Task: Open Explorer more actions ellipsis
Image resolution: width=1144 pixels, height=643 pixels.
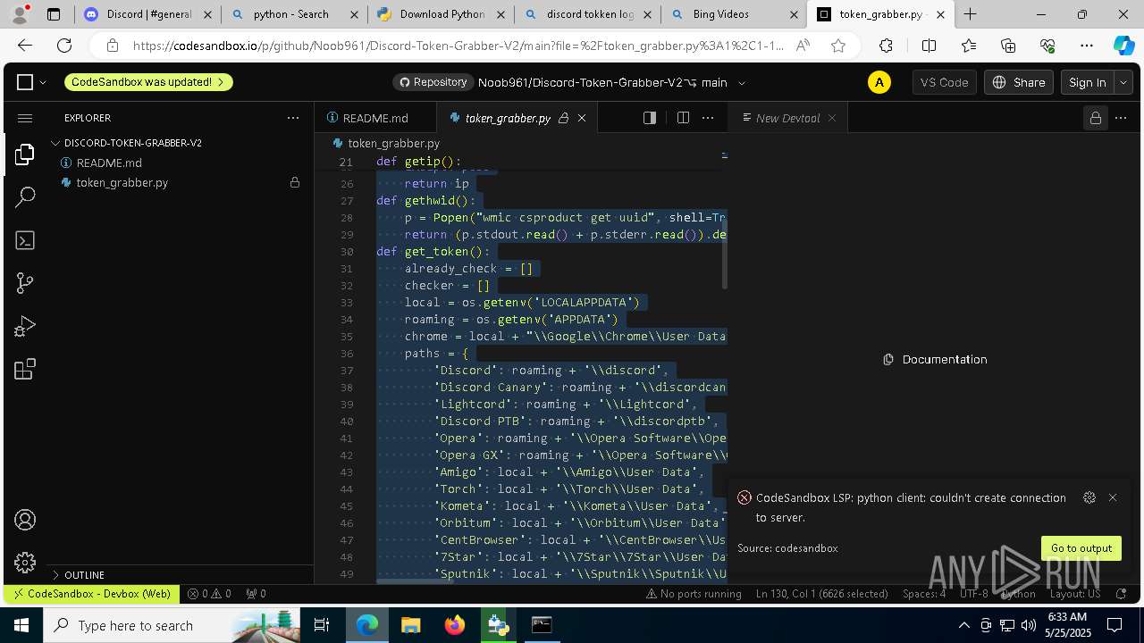Action: coord(293,118)
